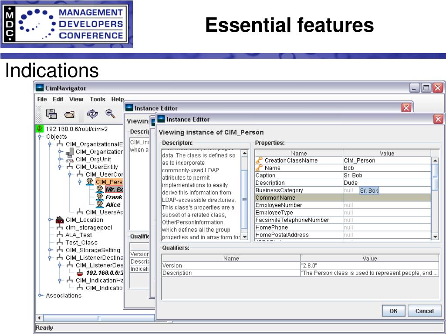Select the CommonName property row
The image size is (446, 334).
click(x=343, y=198)
